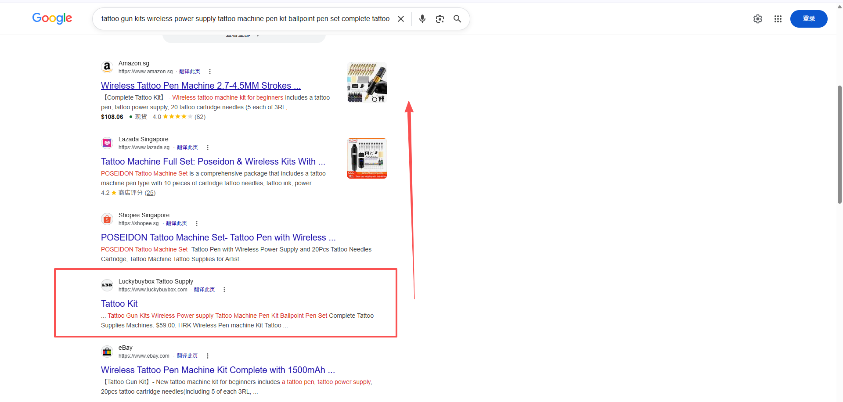Open Tattoo Machine Full Set Poseidon link
Screen dimensions: 843x402
[x=213, y=162]
